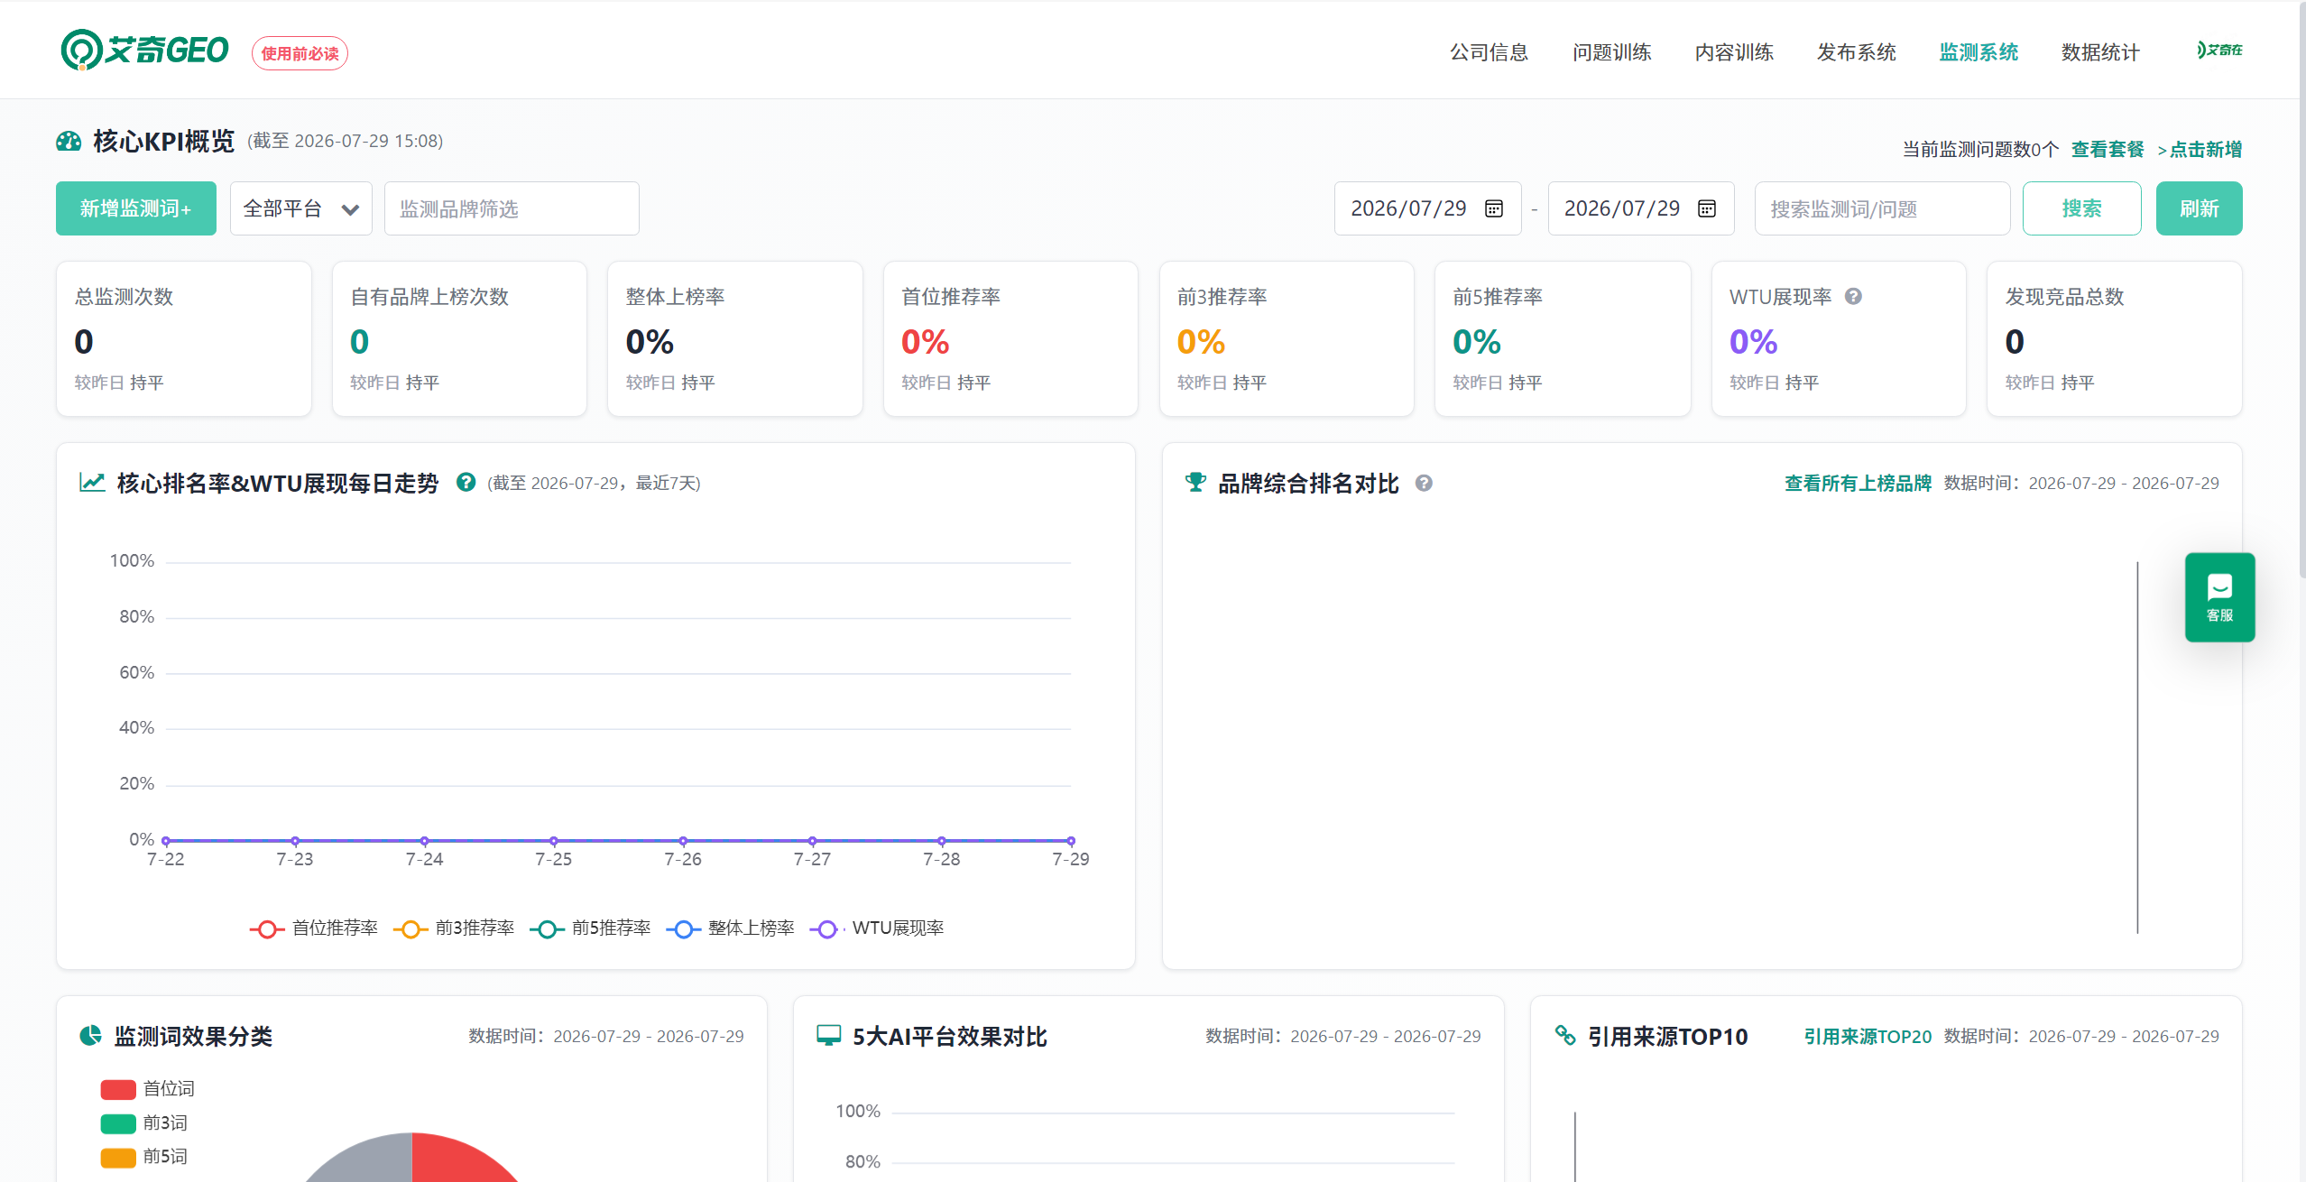This screenshot has width=2306, height=1182.
Task: Click the 7-22 data point on chart
Action: click(x=166, y=841)
